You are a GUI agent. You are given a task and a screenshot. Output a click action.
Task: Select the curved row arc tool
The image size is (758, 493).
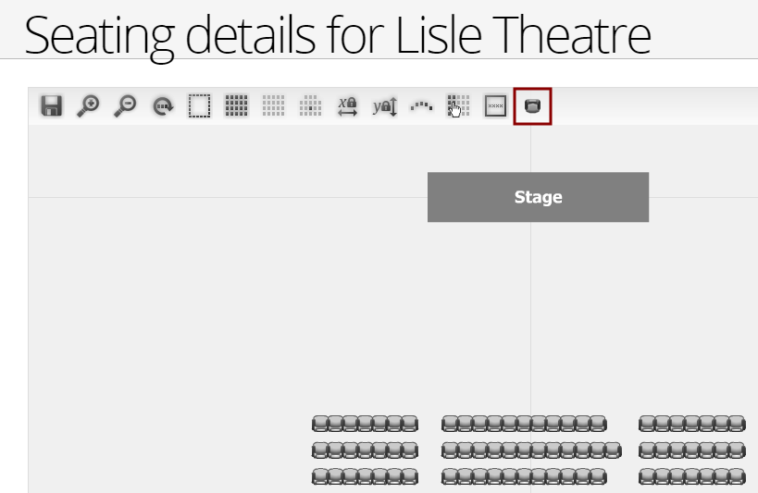point(421,105)
